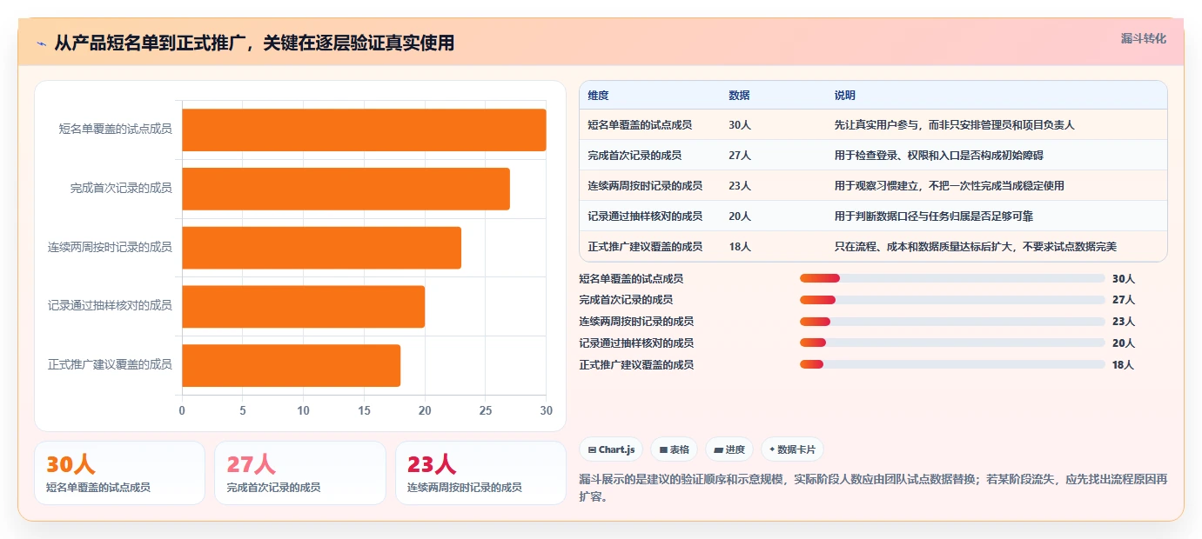This screenshot has width=1202, height=539.
Task: Click the 漏斗转化 tag in the header
Action: 1143,38
